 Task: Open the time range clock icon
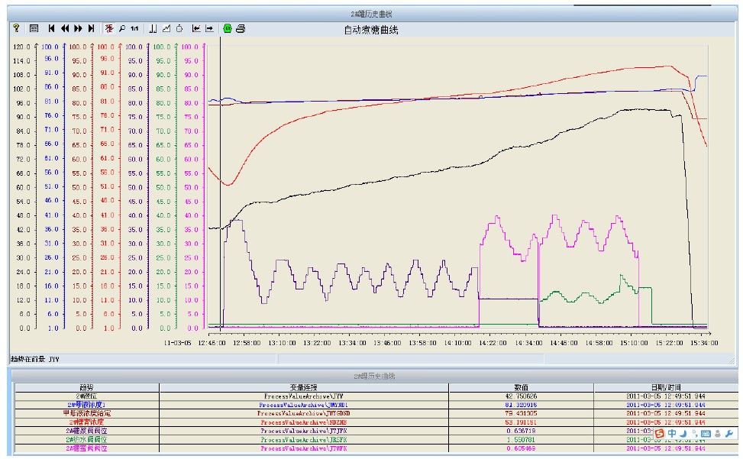(179, 28)
